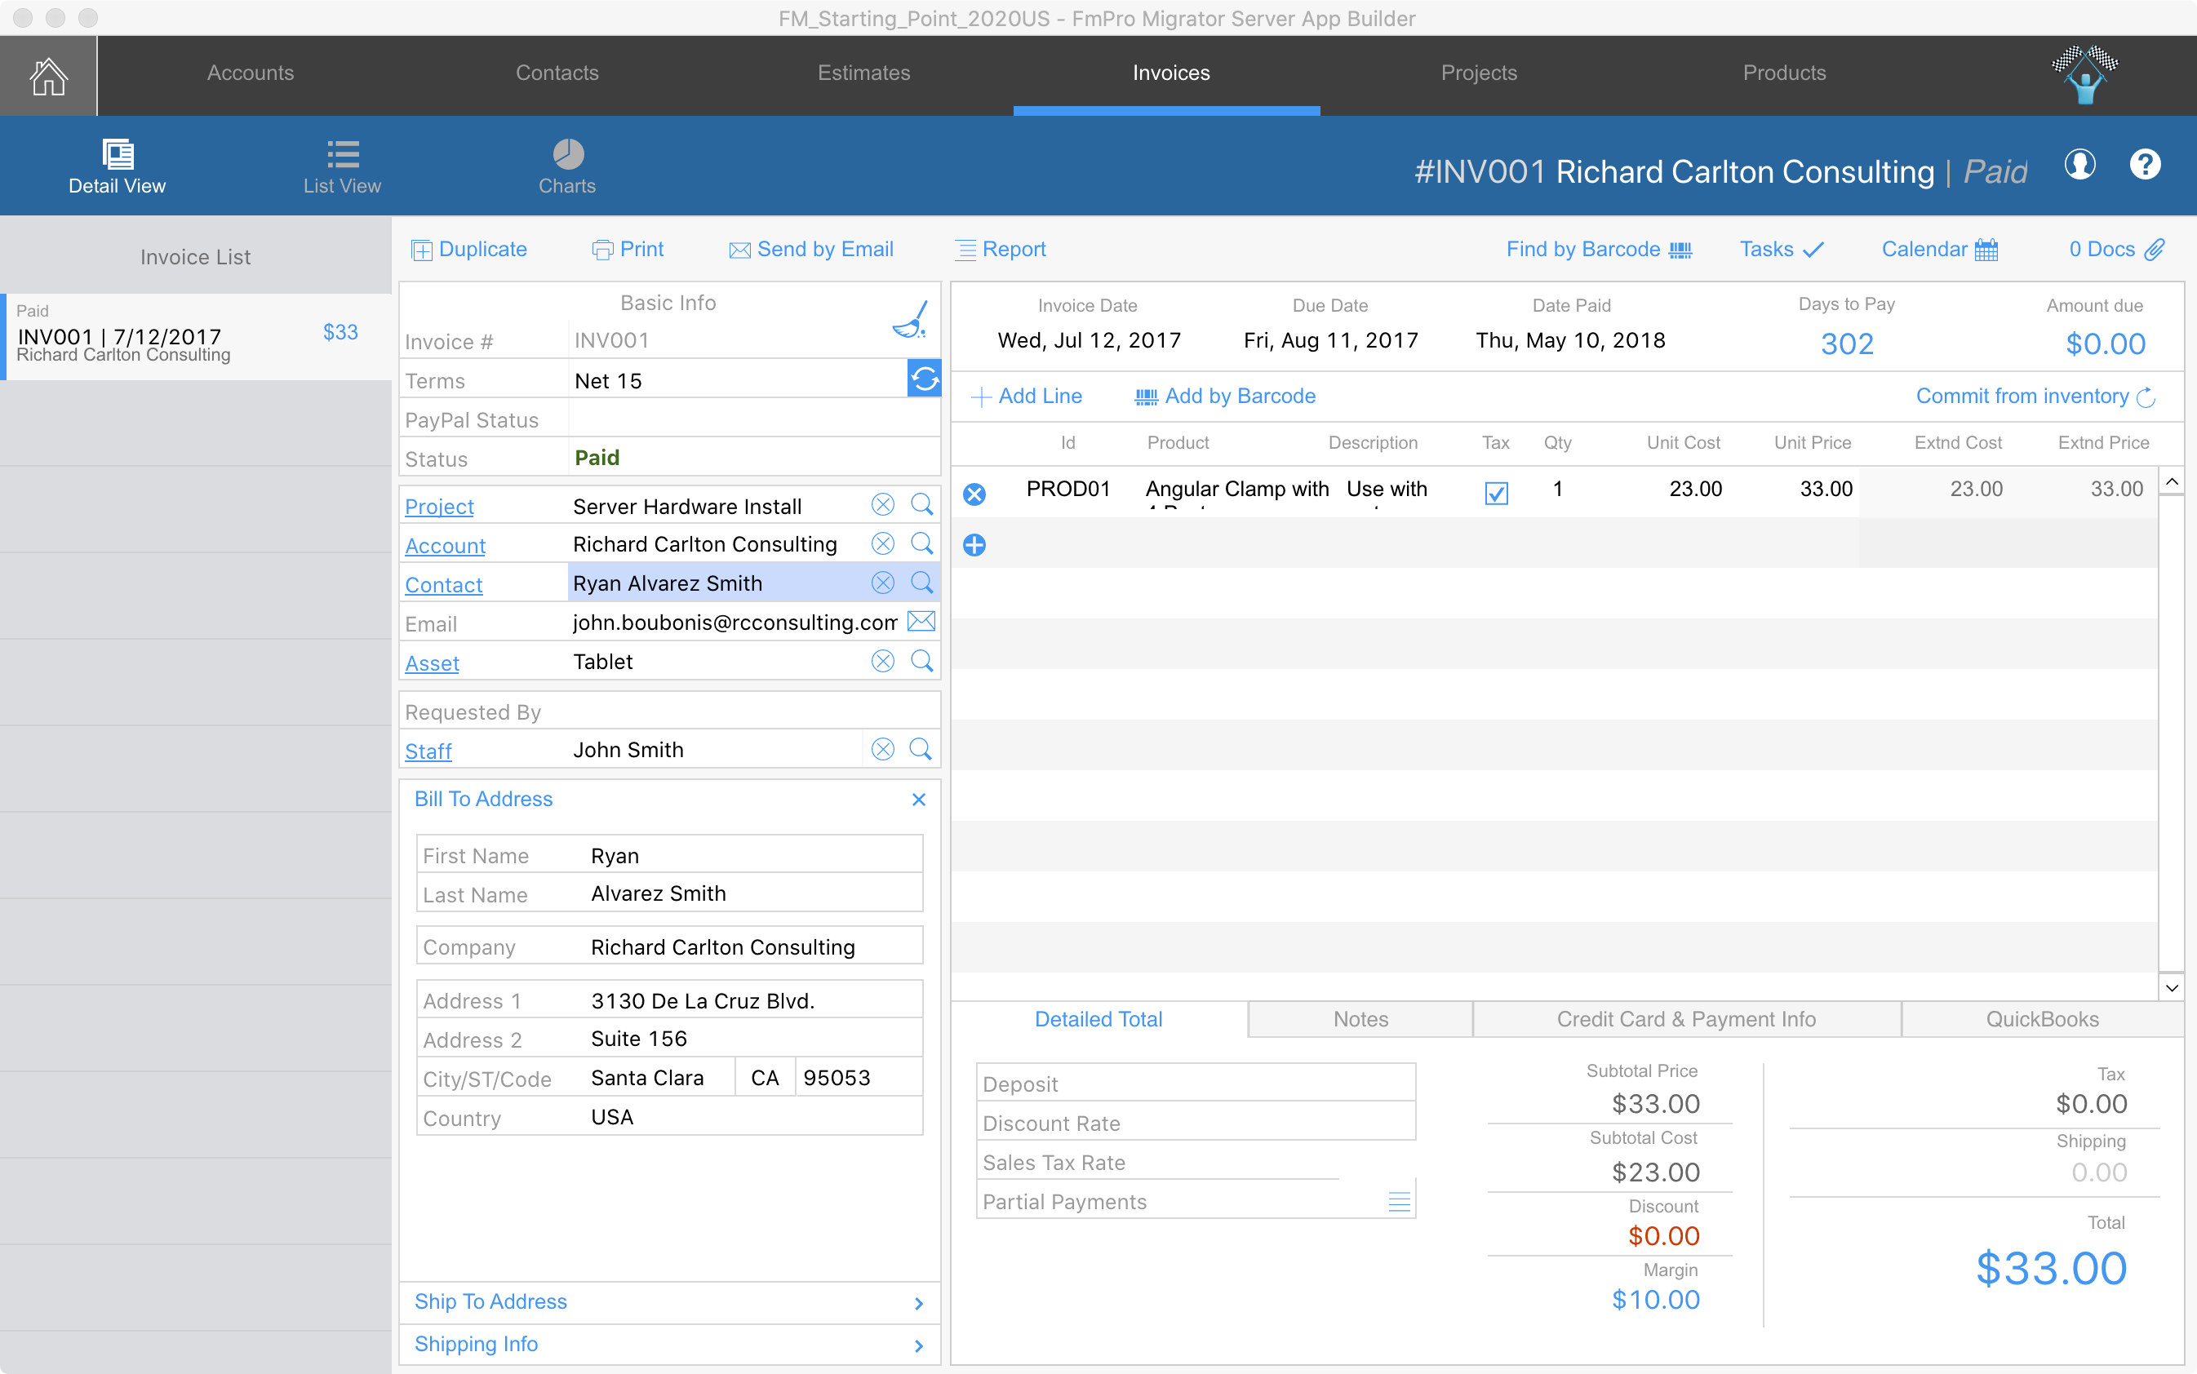Image resolution: width=2197 pixels, height=1374 pixels.
Task: Open the Partial Payments list icon
Action: coord(1399,1203)
